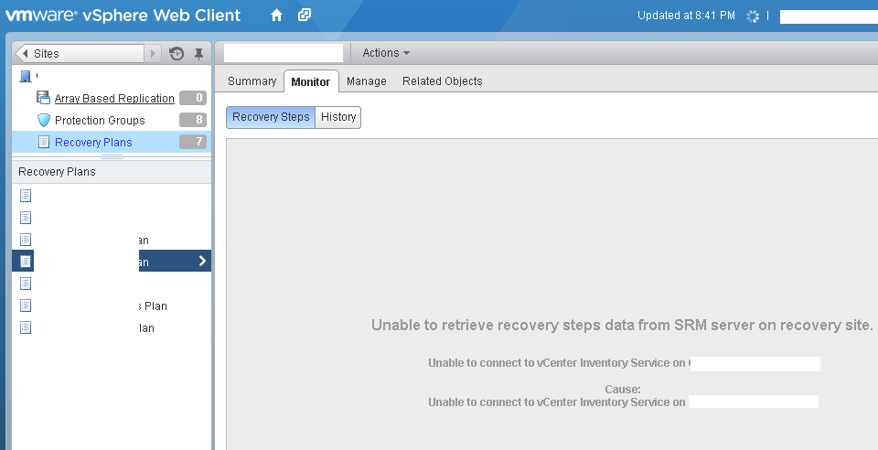The image size is (878, 450).
Task: Click the refresh spinner next to Updated time
Action: (753, 16)
